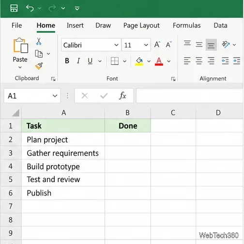Screen dimensions: 244x244
Task: Click the Orientation text rotate icon
Action: (226, 45)
